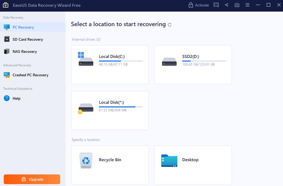Open the hamburger menu icon
283x186 pixels.
[x=248, y=5]
